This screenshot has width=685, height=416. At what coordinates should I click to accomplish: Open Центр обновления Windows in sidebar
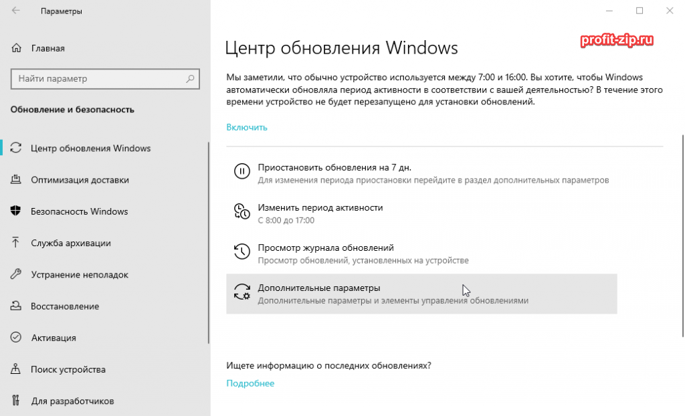90,148
